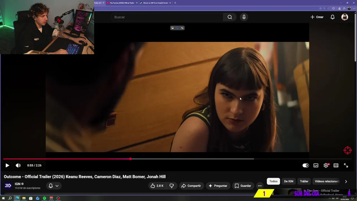
Task: Click the search magnifier button on YouTube
Action: (230, 17)
